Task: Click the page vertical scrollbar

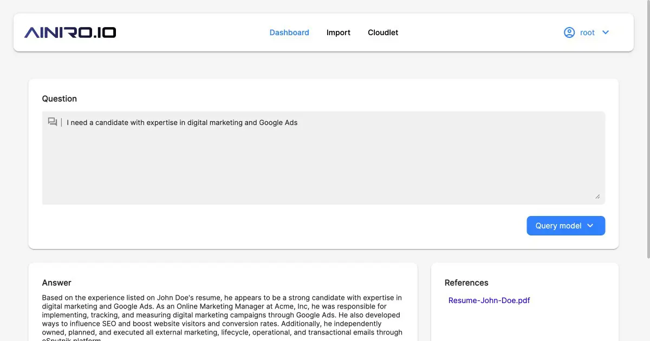Action: 647,130
